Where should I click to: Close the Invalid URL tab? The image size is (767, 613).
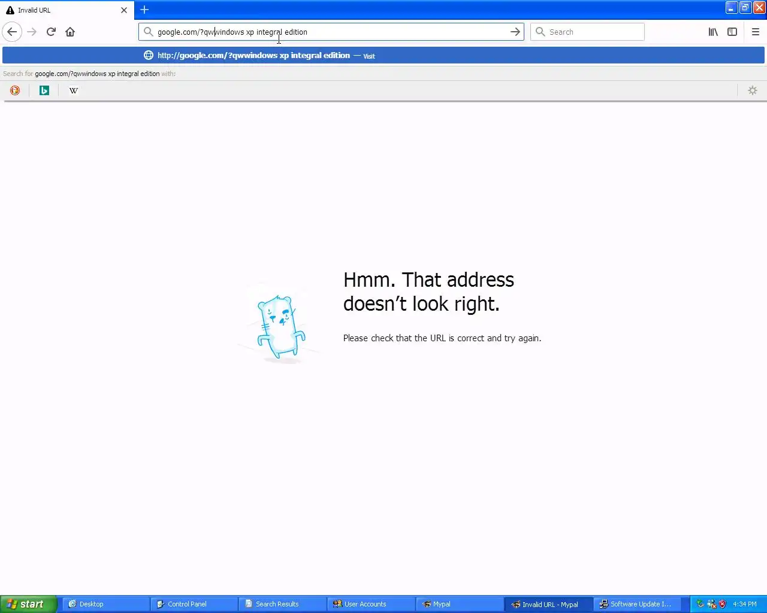point(124,10)
